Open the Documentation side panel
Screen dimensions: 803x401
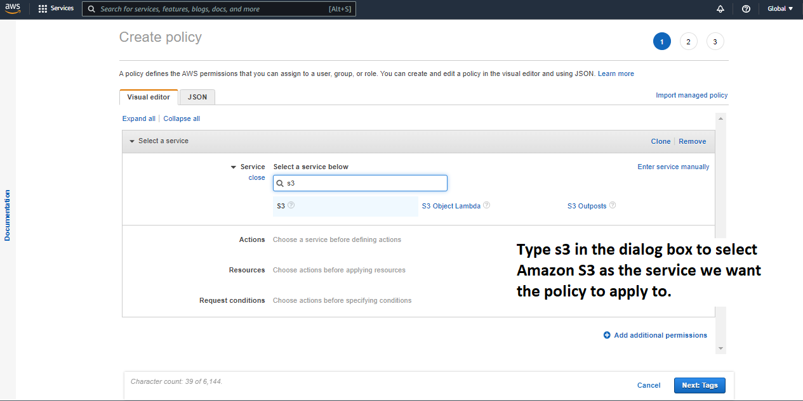pos(8,215)
